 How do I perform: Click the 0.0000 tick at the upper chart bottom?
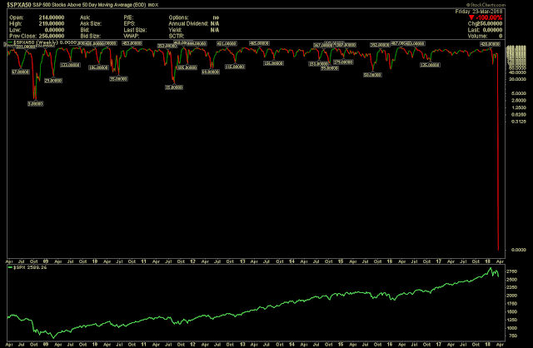(x=519, y=250)
